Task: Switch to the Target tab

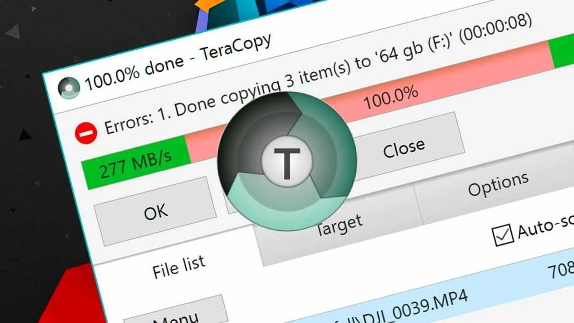Action: pyautogui.click(x=339, y=223)
